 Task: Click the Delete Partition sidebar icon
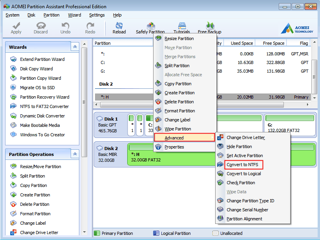pos(13,204)
